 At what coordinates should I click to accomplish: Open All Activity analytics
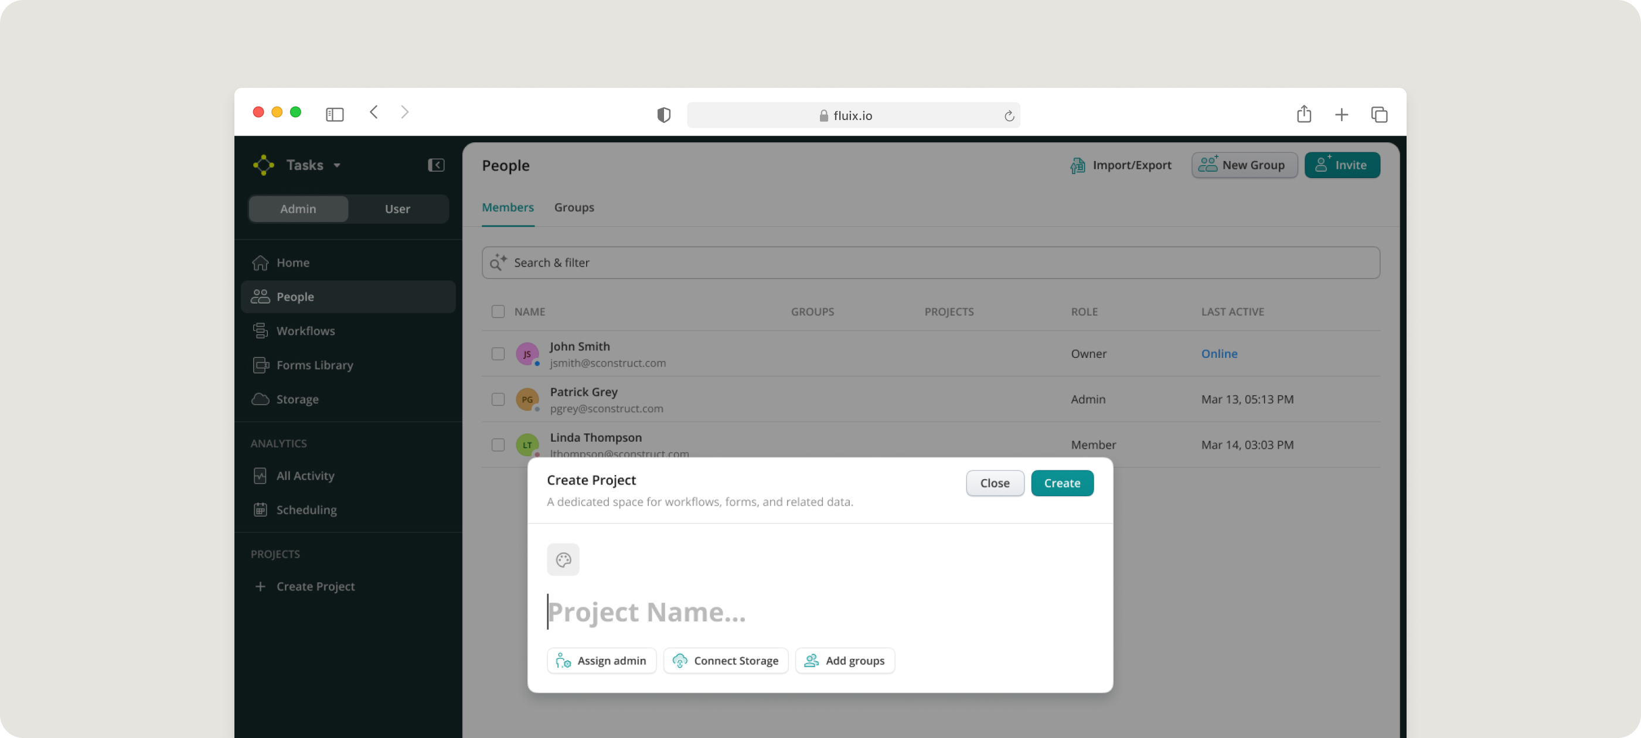tap(305, 476)
